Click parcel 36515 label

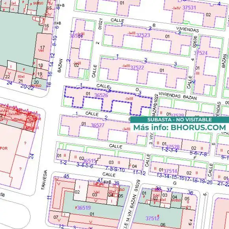89,161
